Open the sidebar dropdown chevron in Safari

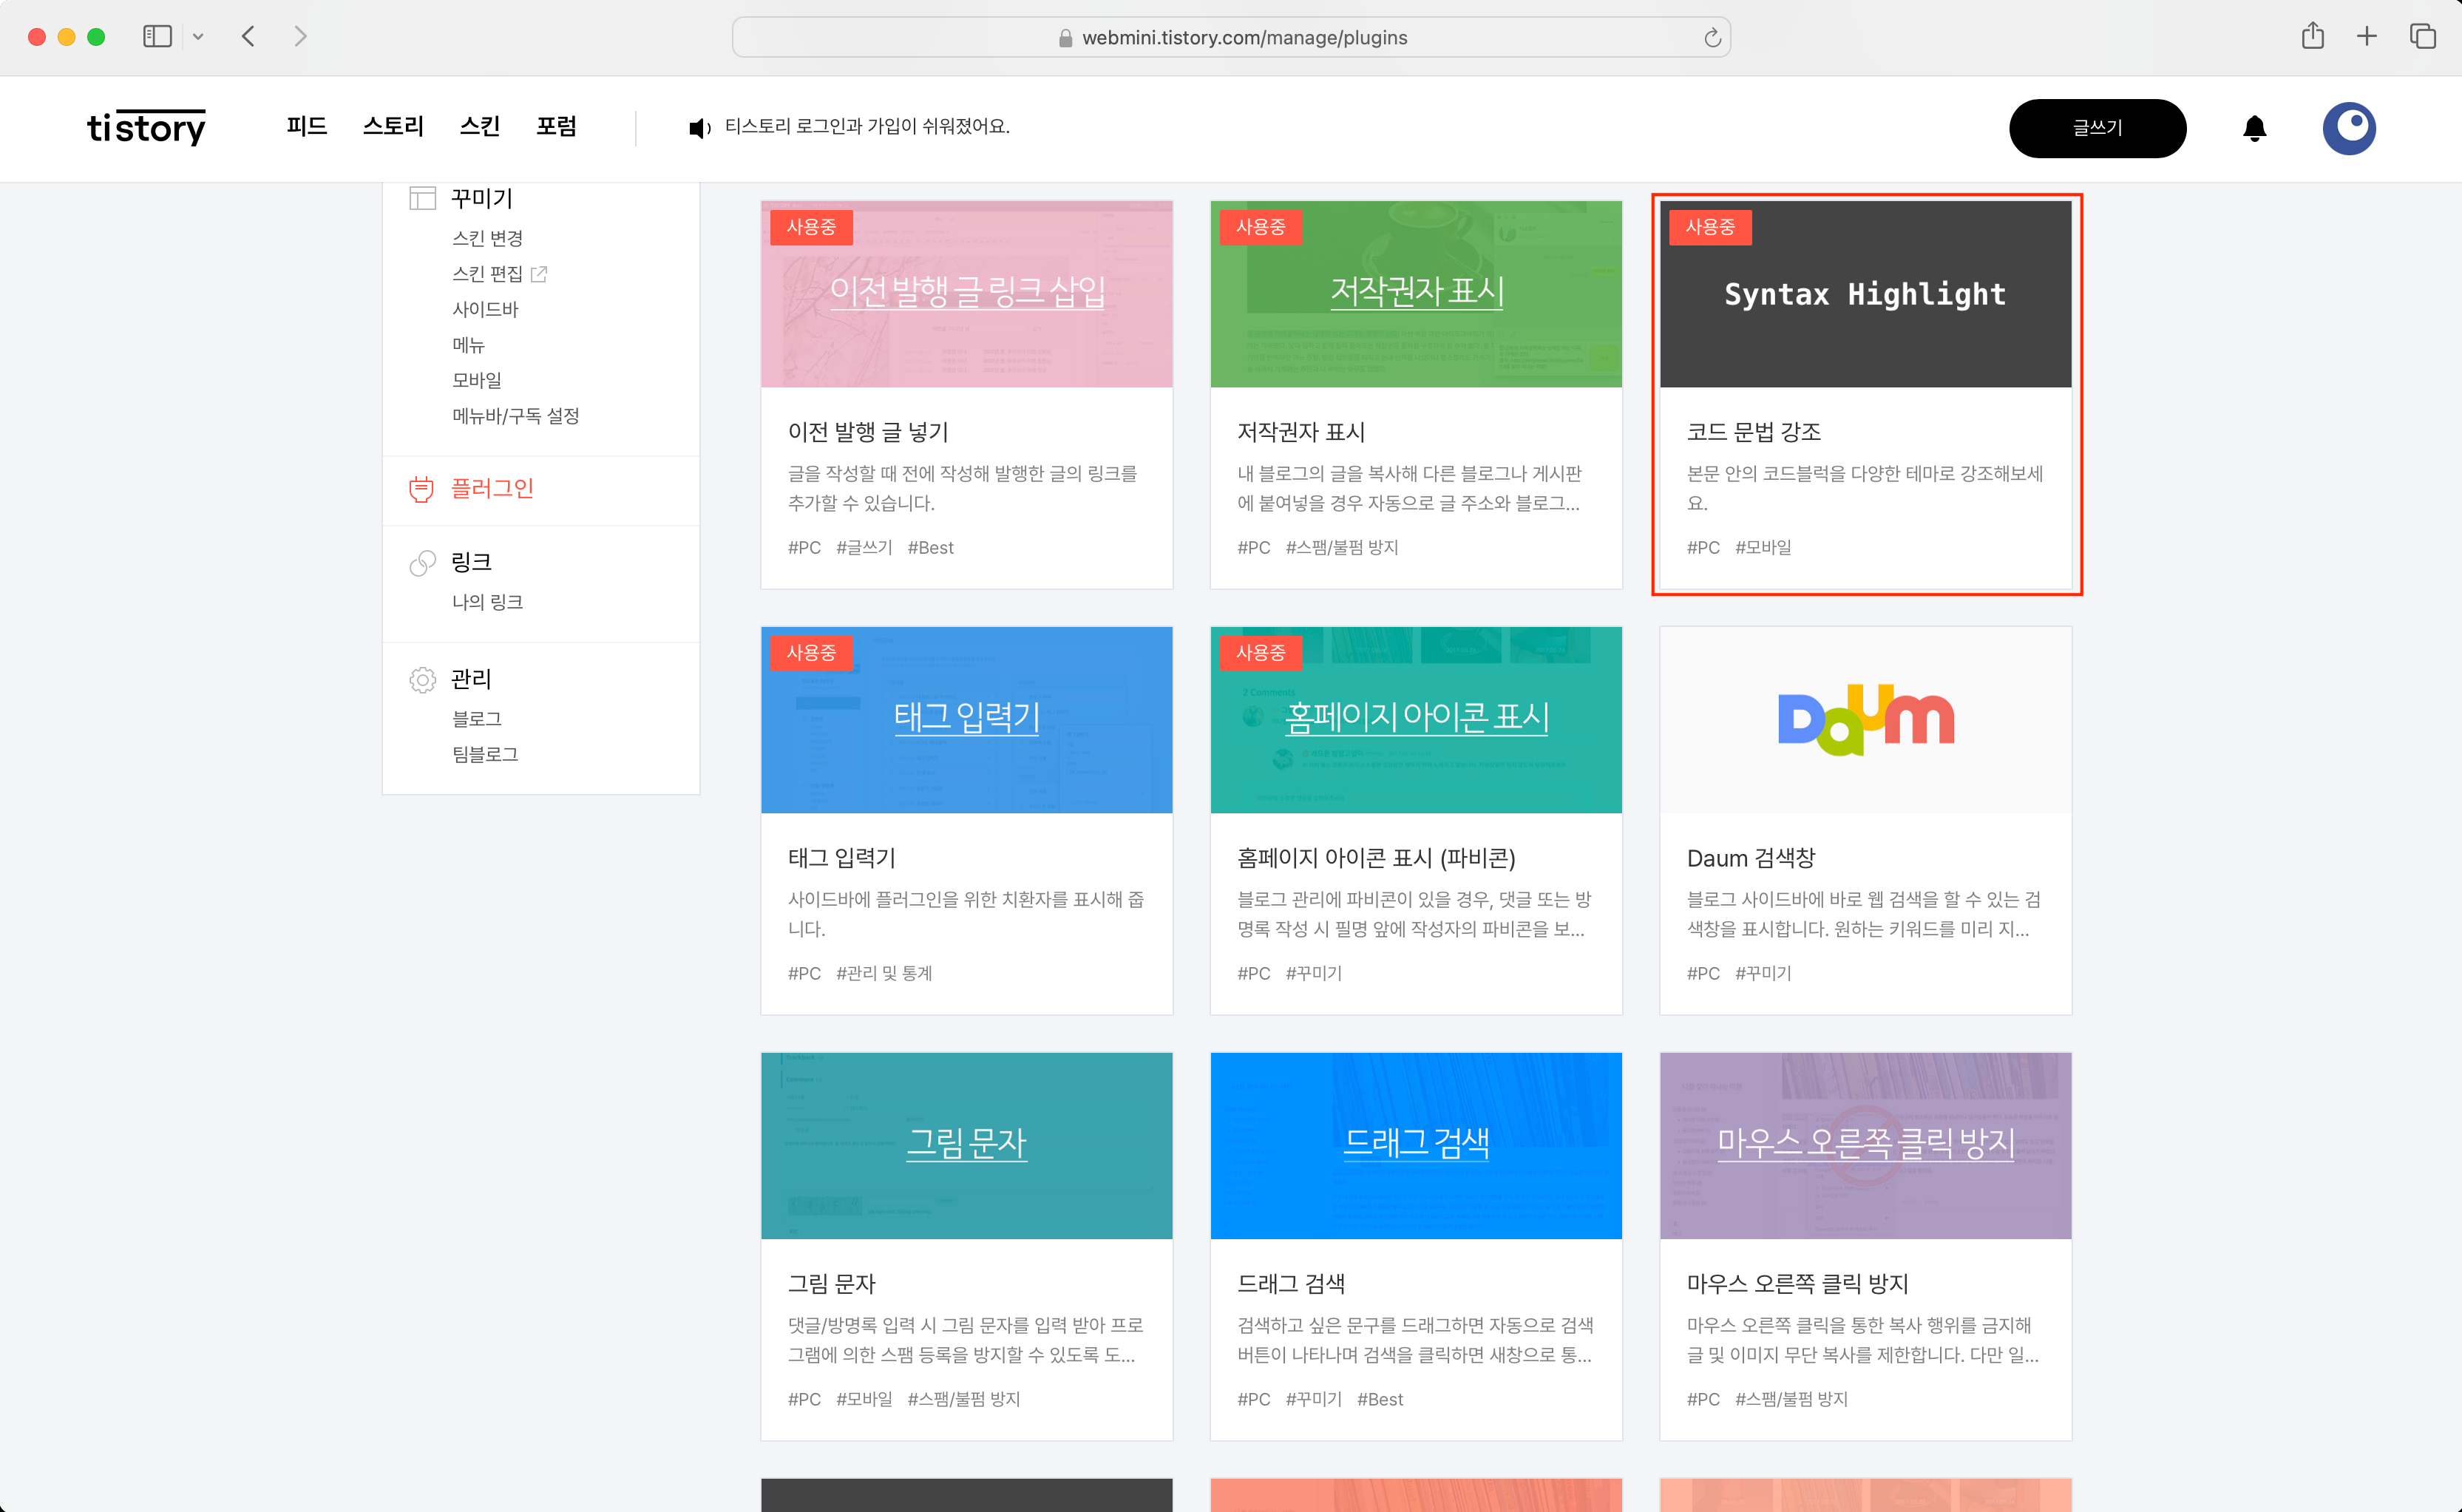click(198, 37)
